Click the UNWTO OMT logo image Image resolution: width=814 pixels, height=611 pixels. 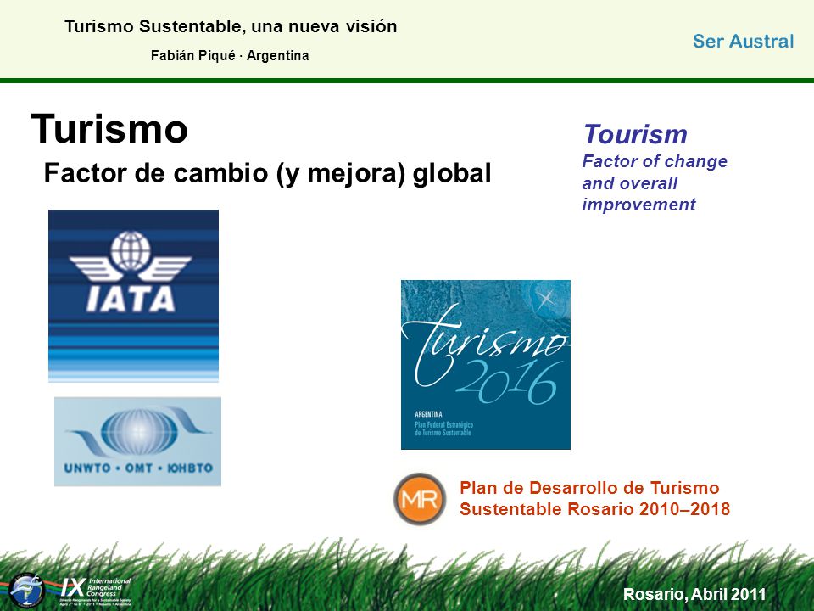(x=137, y=441)
